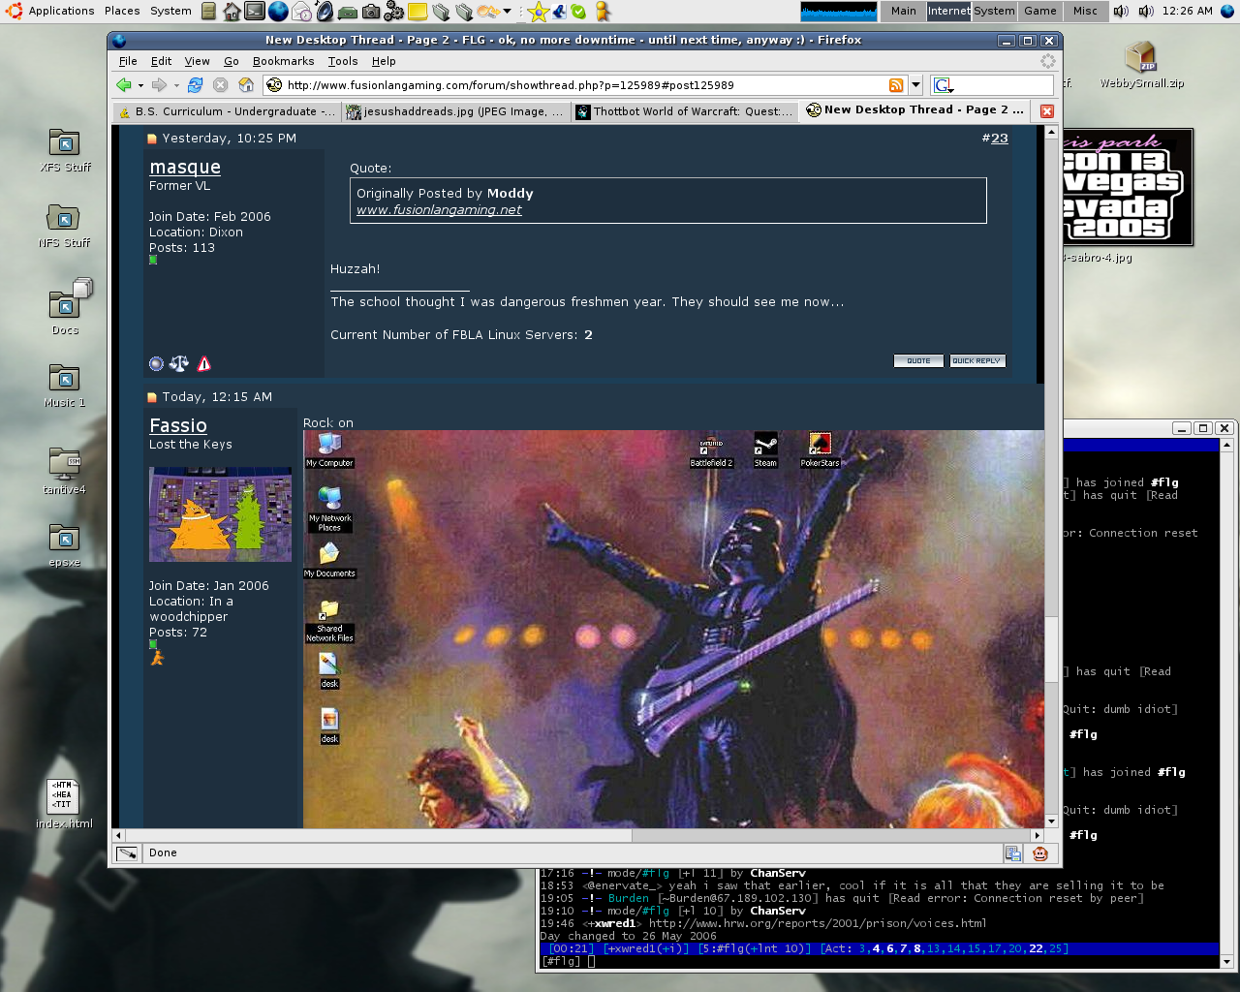Click the QUOTE button on masque's post
Image resolution: width=1240 pixels, height=992 pixels.
pyautogui.click(x=918, y=361)
